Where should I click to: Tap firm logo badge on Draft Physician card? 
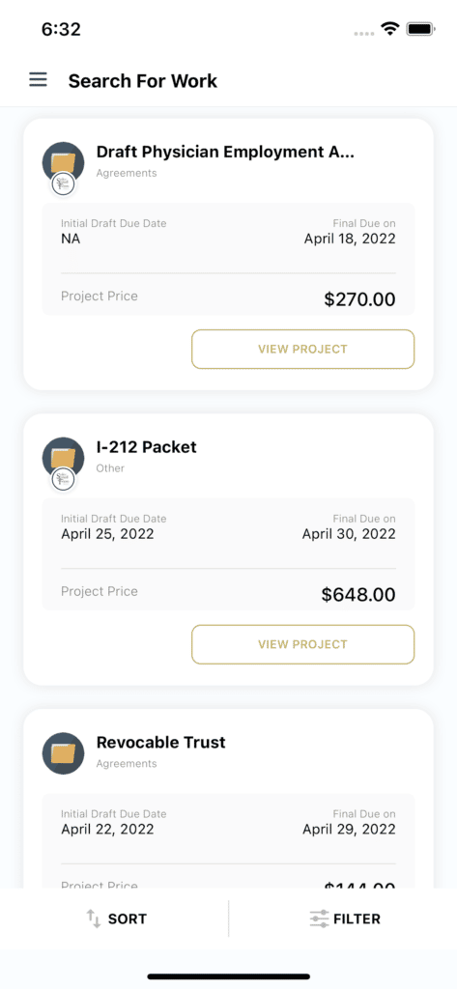click(x=63, y=184)
